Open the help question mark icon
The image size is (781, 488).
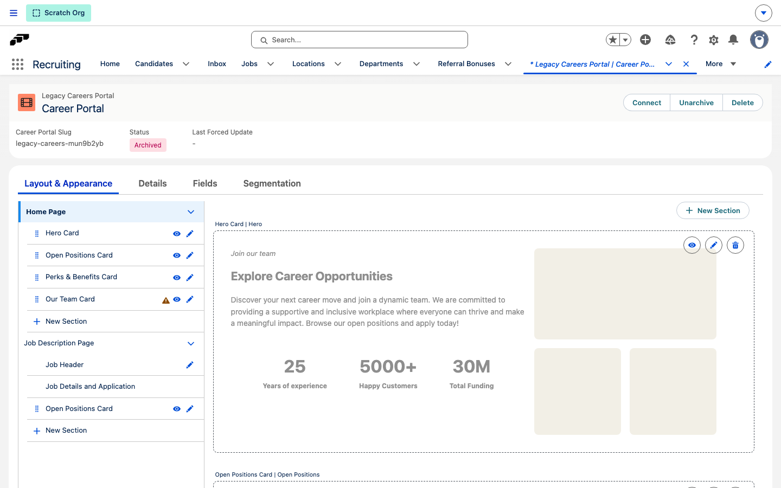[694, 40]
